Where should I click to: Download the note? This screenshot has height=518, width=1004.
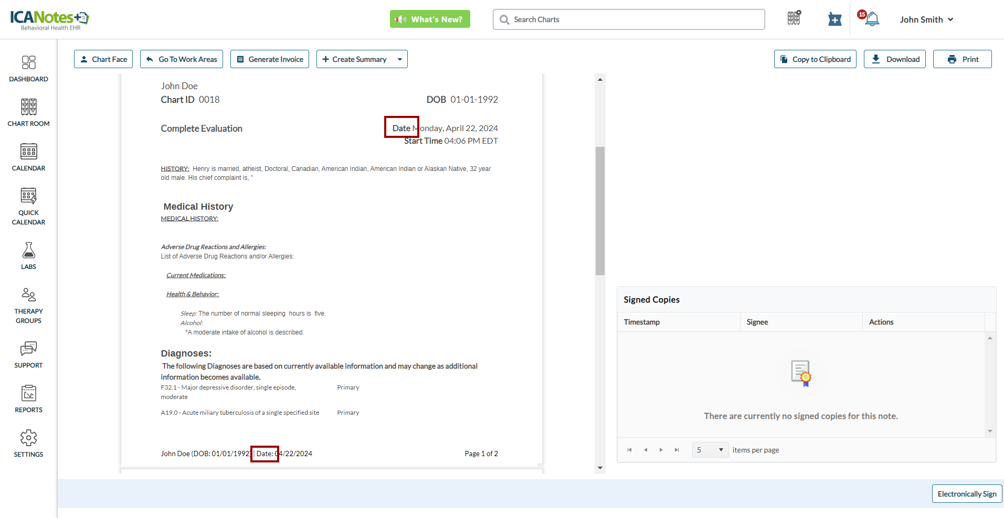coord(895,59)
